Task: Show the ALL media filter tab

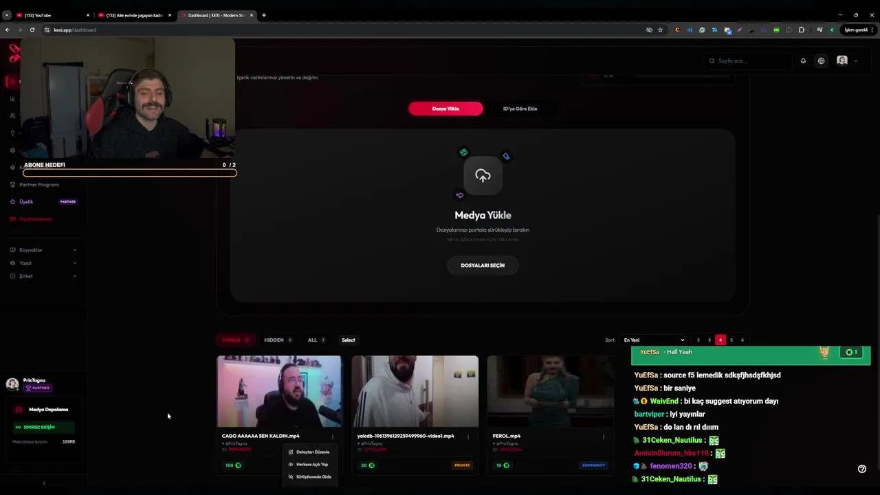Action: coord(316,340)
